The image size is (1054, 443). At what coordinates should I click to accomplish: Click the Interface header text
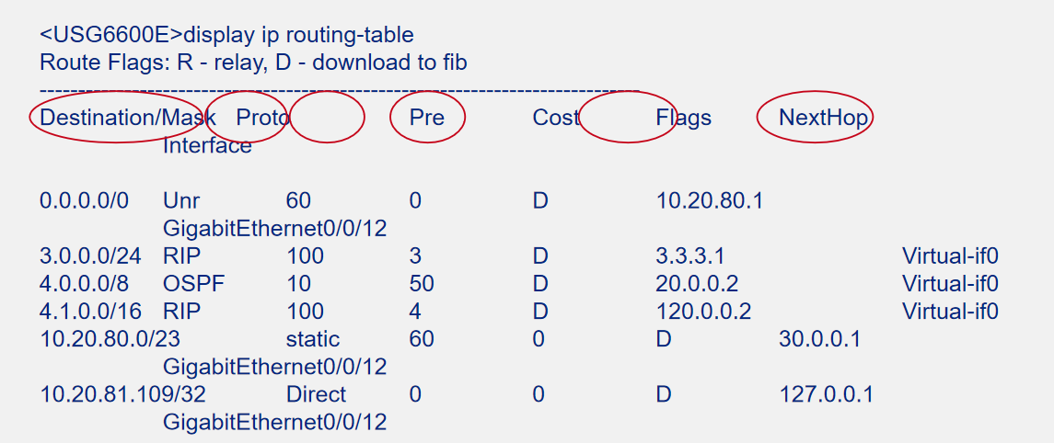tap(208, 145)
